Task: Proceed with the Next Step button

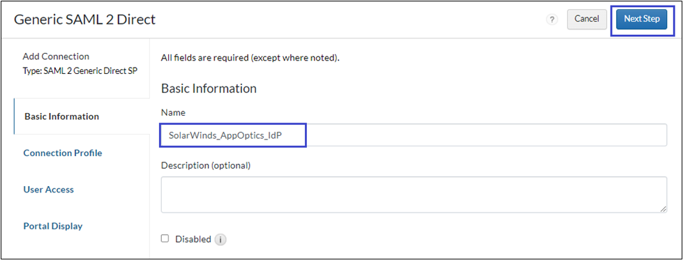Action: [x=642, y=19]
